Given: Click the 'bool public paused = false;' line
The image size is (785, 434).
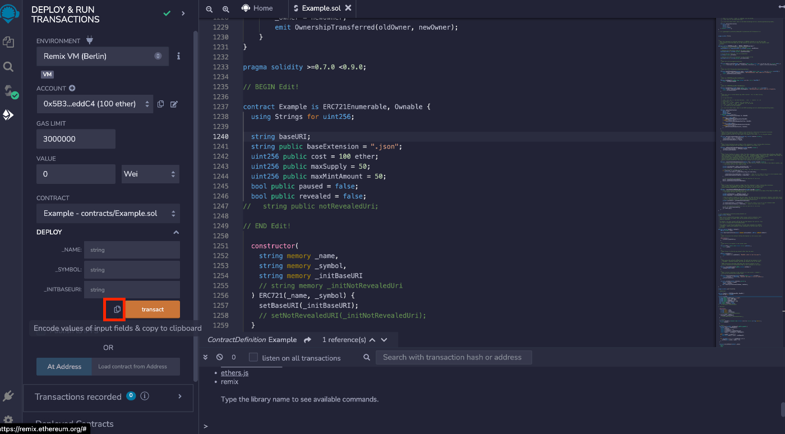Looking at the screenshot, I should 304,186.
